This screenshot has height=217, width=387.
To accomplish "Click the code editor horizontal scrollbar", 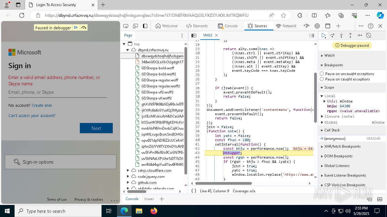I will tap(223, 183).
